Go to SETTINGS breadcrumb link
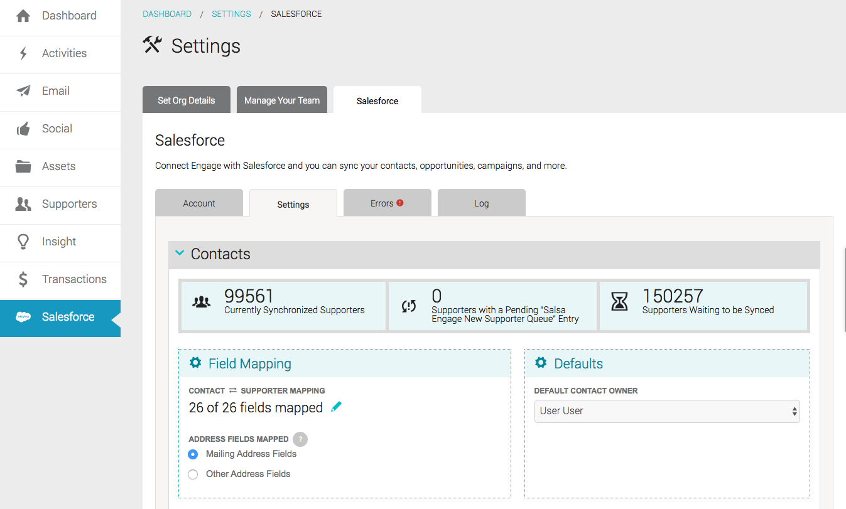The height and width of the screenshot is (509, 846). [x=231, y=14]
